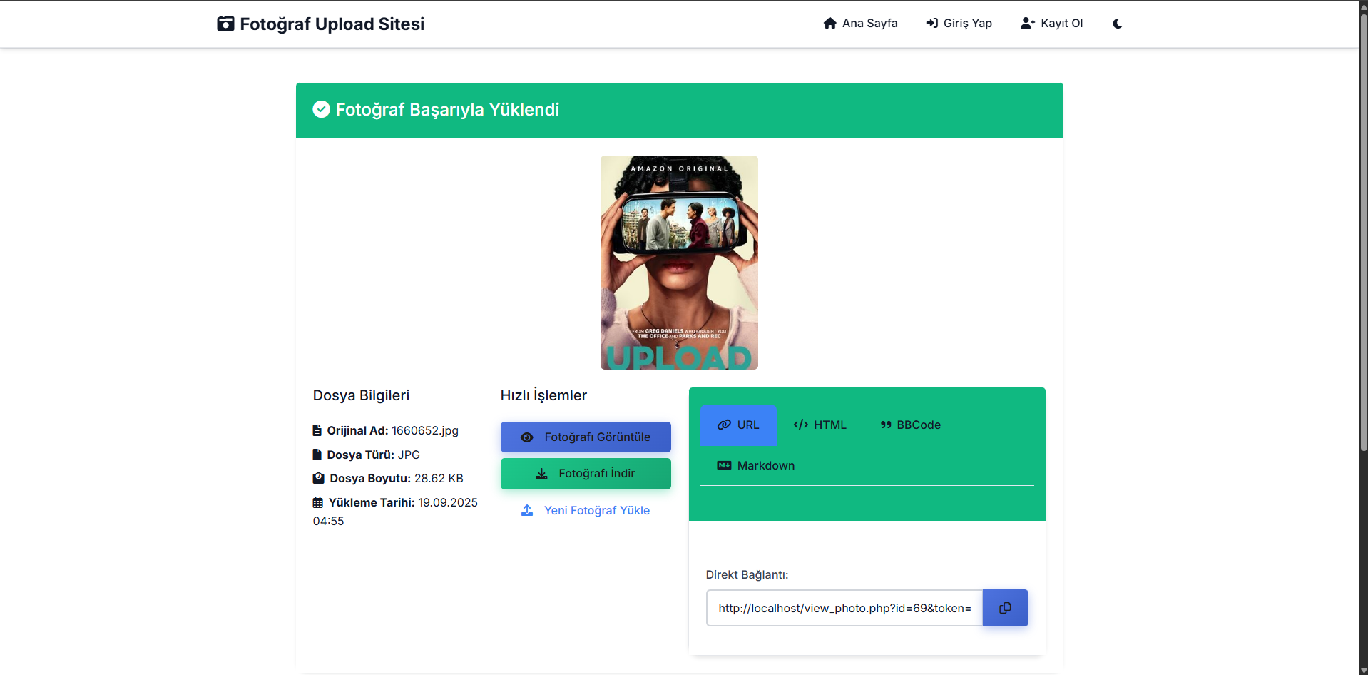The image size is (1368, 675).
Task: Select the URL tab
Action: [738, 425]
